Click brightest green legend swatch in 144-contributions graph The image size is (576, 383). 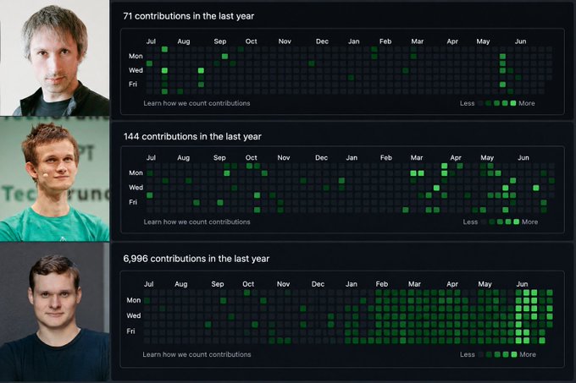point(516,222)
